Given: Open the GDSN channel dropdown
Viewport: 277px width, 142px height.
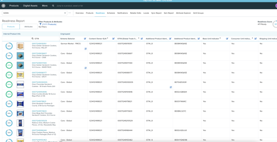Looking at the screenshot, I should 35,13.
